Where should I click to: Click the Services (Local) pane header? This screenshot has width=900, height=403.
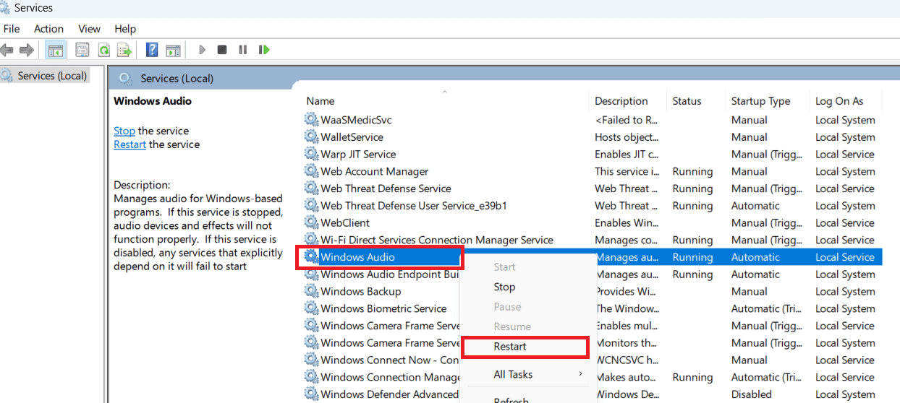pos(177,78)
